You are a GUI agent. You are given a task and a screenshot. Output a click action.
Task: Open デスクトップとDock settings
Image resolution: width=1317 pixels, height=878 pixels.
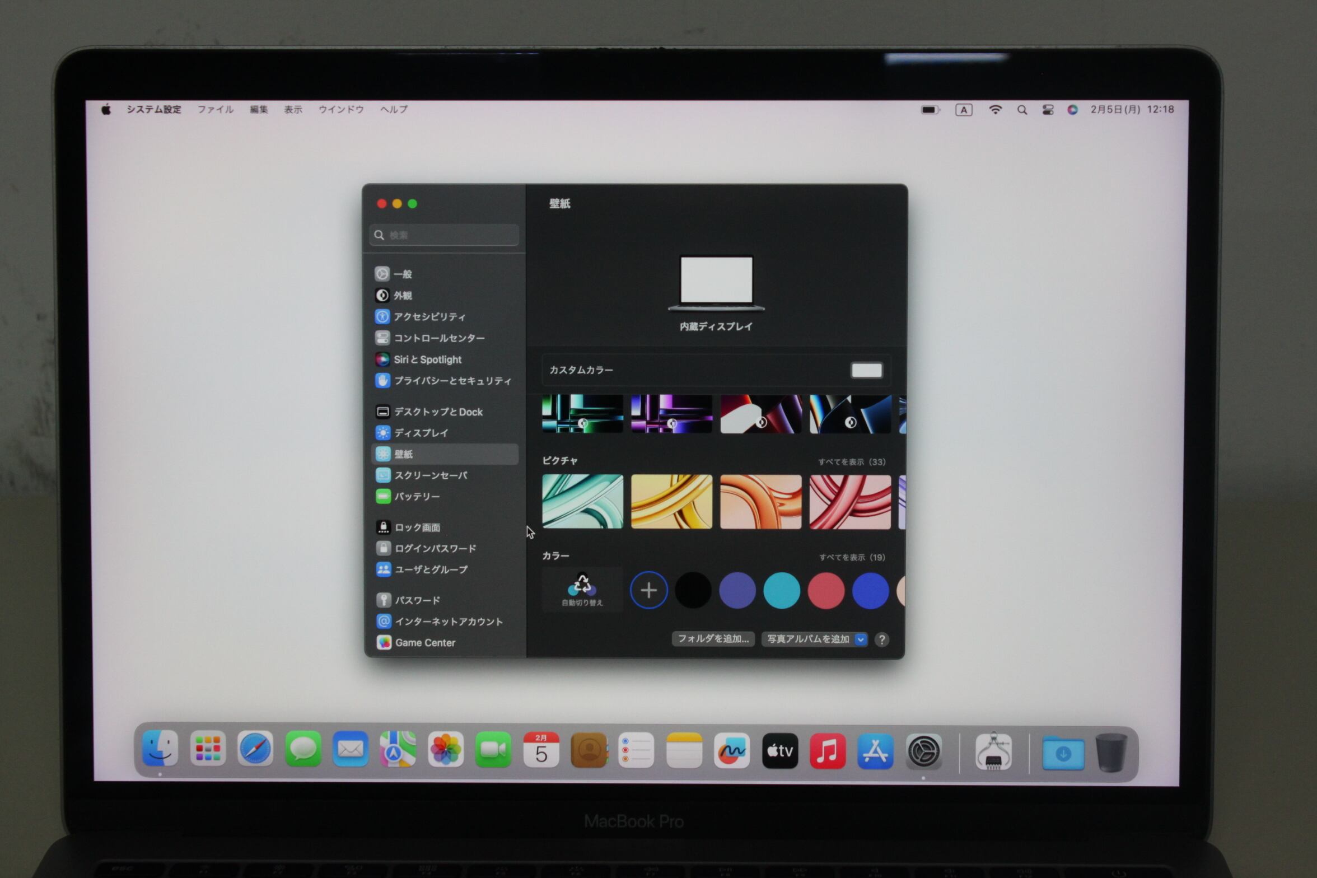pyautogui.click(x=438, y=412)
